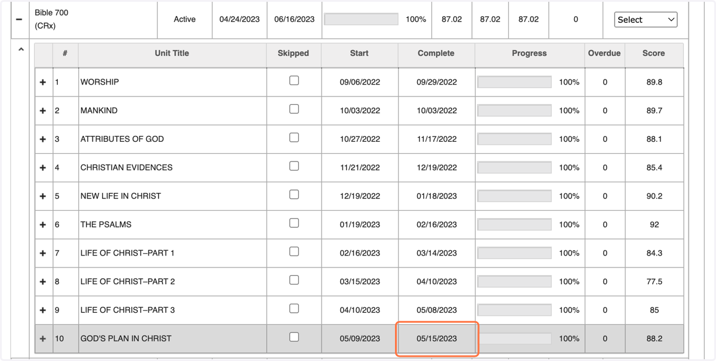
Task: Expand ATTRIBUTES OF GOD unit details
Action: [x=43, y=139]
